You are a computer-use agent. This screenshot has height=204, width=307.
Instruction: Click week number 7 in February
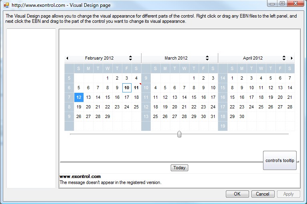tap(69, 97)
